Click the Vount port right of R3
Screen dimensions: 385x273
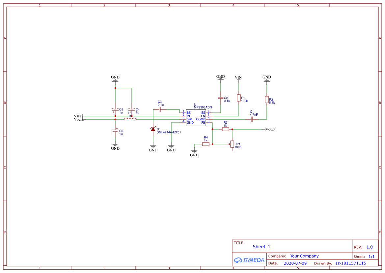tap(270, 129)
